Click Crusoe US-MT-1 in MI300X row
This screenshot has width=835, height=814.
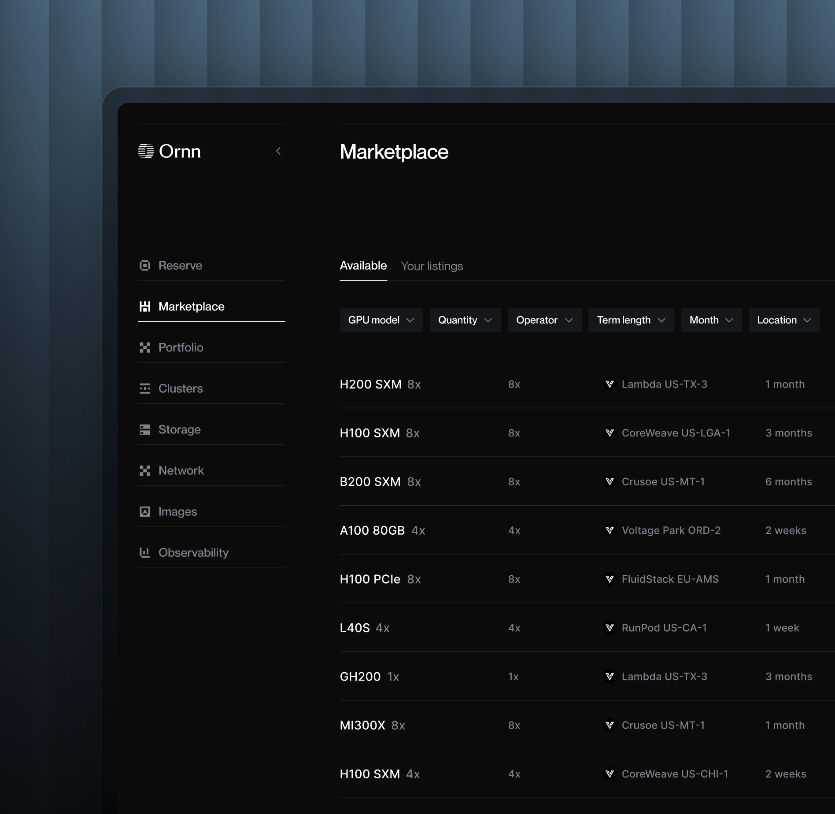coord(663,725)
